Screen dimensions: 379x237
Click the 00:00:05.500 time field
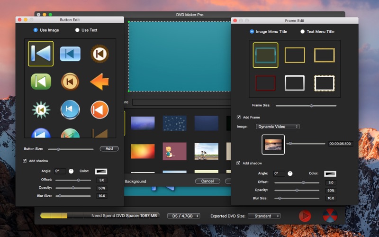(x=340, y=144)
